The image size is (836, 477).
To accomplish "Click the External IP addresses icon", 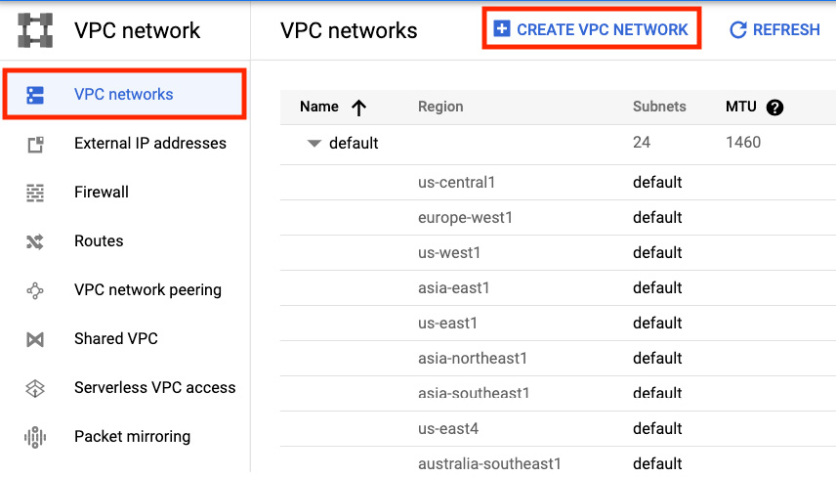I will point(35,144).
